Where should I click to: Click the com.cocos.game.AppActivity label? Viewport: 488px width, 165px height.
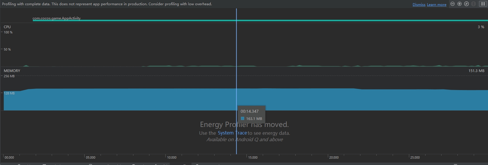pos(56,18)
